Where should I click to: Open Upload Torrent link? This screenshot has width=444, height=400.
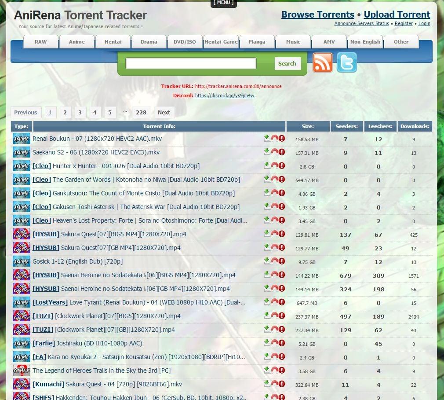(x=397, y=15)
